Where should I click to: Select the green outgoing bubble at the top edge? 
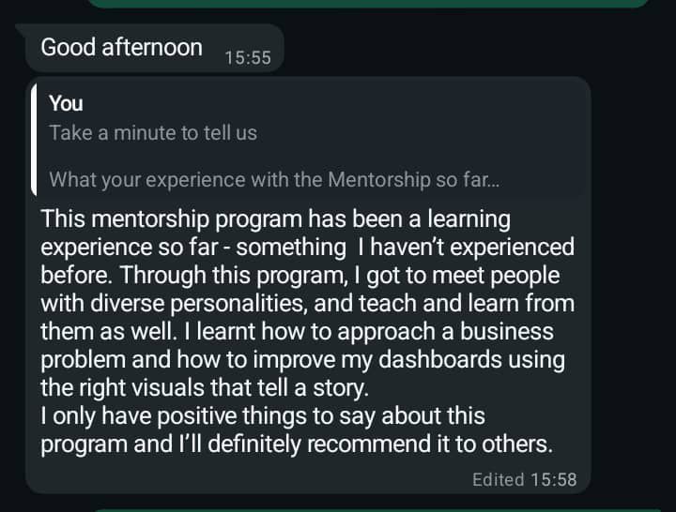point(366,3)
